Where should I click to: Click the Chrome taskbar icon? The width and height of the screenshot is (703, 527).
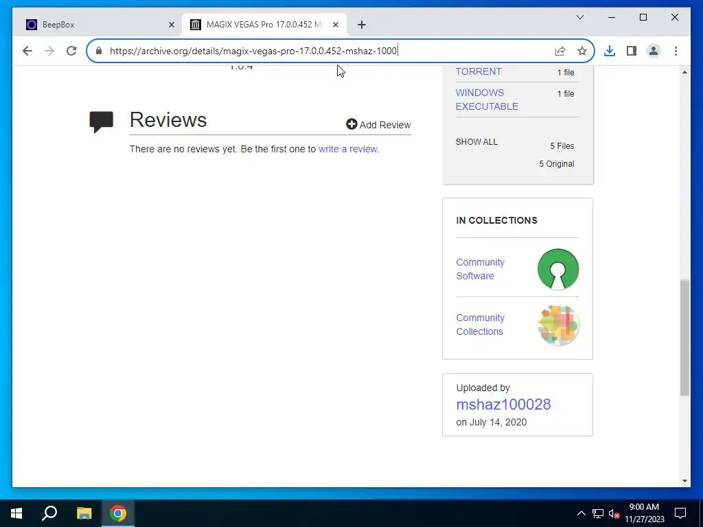point(118,513)
